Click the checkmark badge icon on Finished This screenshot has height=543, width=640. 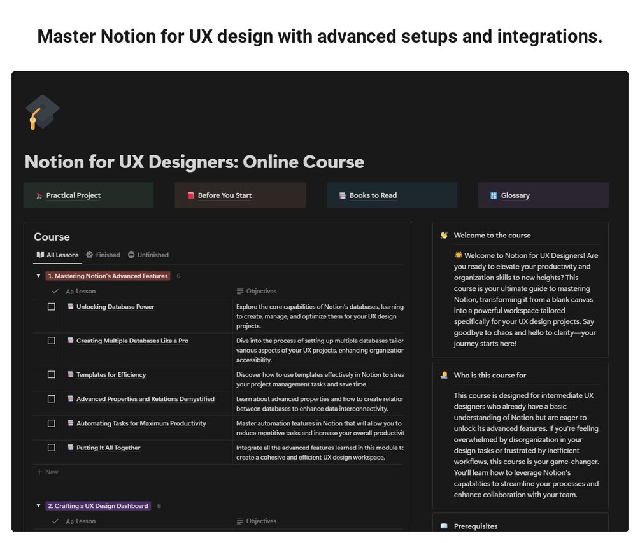point(89,255)
